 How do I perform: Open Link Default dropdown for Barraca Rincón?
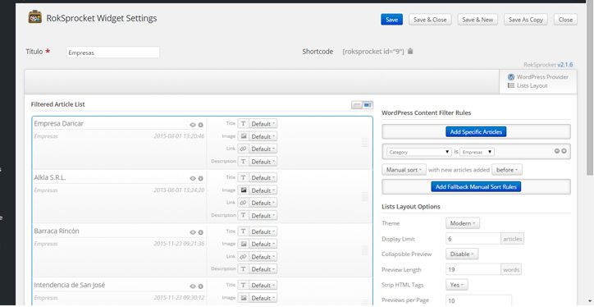point(263,257)
